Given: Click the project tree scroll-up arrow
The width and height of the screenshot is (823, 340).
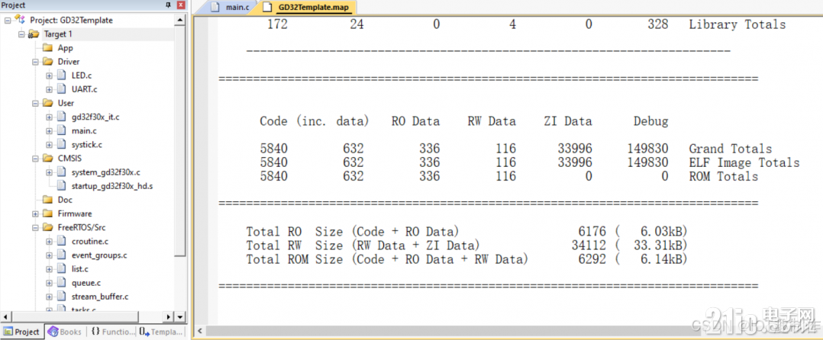Looking at the screenshot, I should (x=180, y=20).
